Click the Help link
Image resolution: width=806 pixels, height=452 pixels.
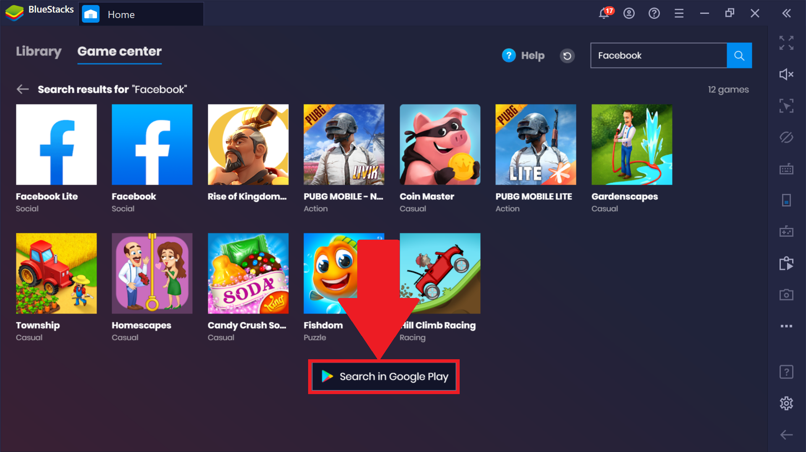click(x=523, y=55)
